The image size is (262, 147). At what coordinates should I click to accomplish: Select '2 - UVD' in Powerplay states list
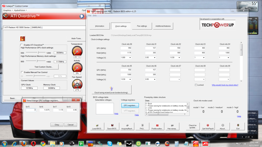tap(149, 108)
